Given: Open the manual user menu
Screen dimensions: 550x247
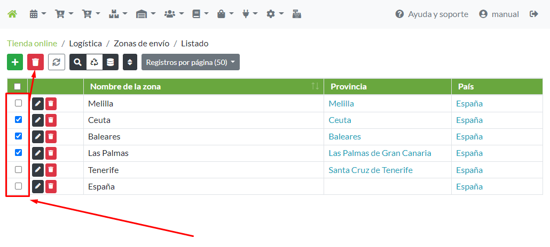Looking at the screenshot, I should pos(499,14).
